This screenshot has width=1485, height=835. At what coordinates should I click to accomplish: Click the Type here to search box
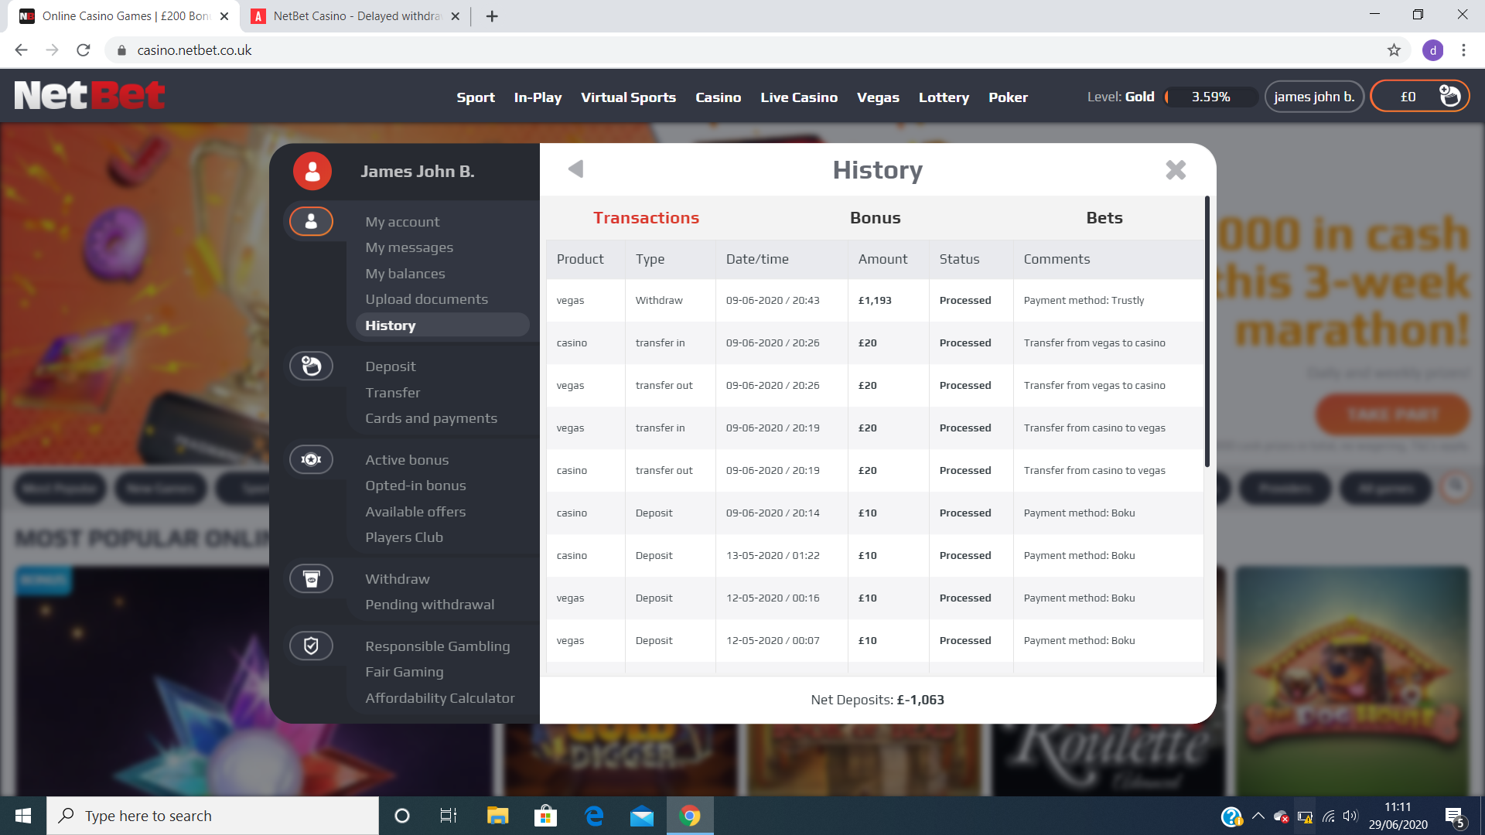click(213, 816)
